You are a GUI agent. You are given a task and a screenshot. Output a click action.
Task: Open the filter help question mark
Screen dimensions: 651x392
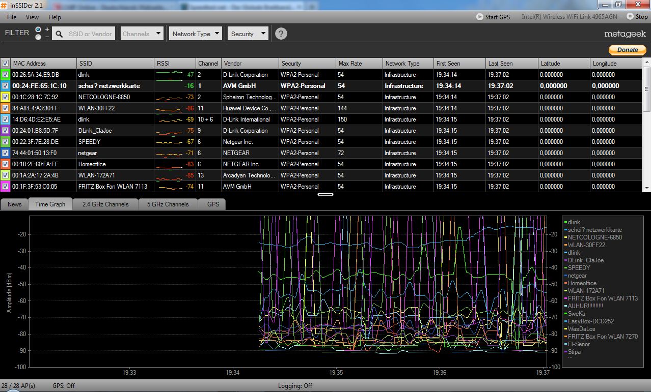281,34
